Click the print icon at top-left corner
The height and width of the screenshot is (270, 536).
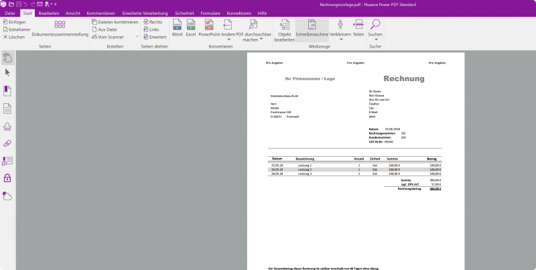click(3, 5)
